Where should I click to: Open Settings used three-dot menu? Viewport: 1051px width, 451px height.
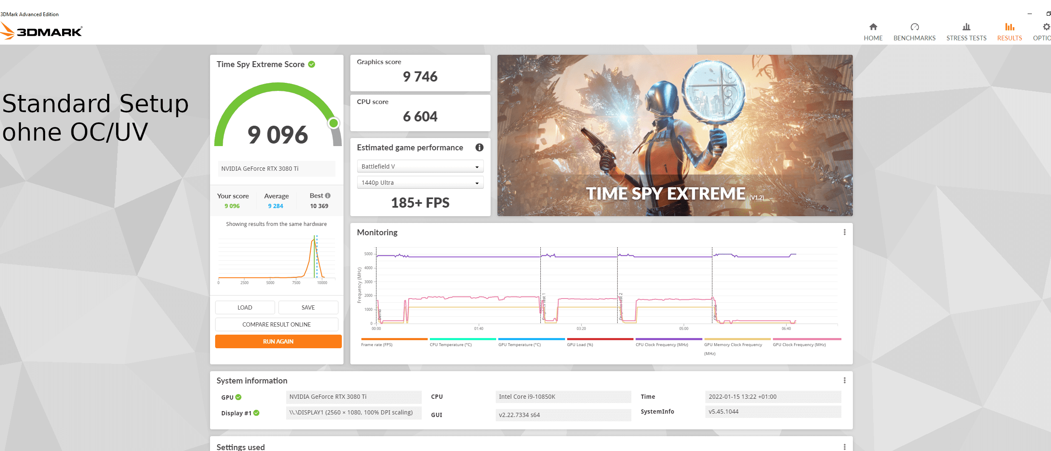(844, 447)
